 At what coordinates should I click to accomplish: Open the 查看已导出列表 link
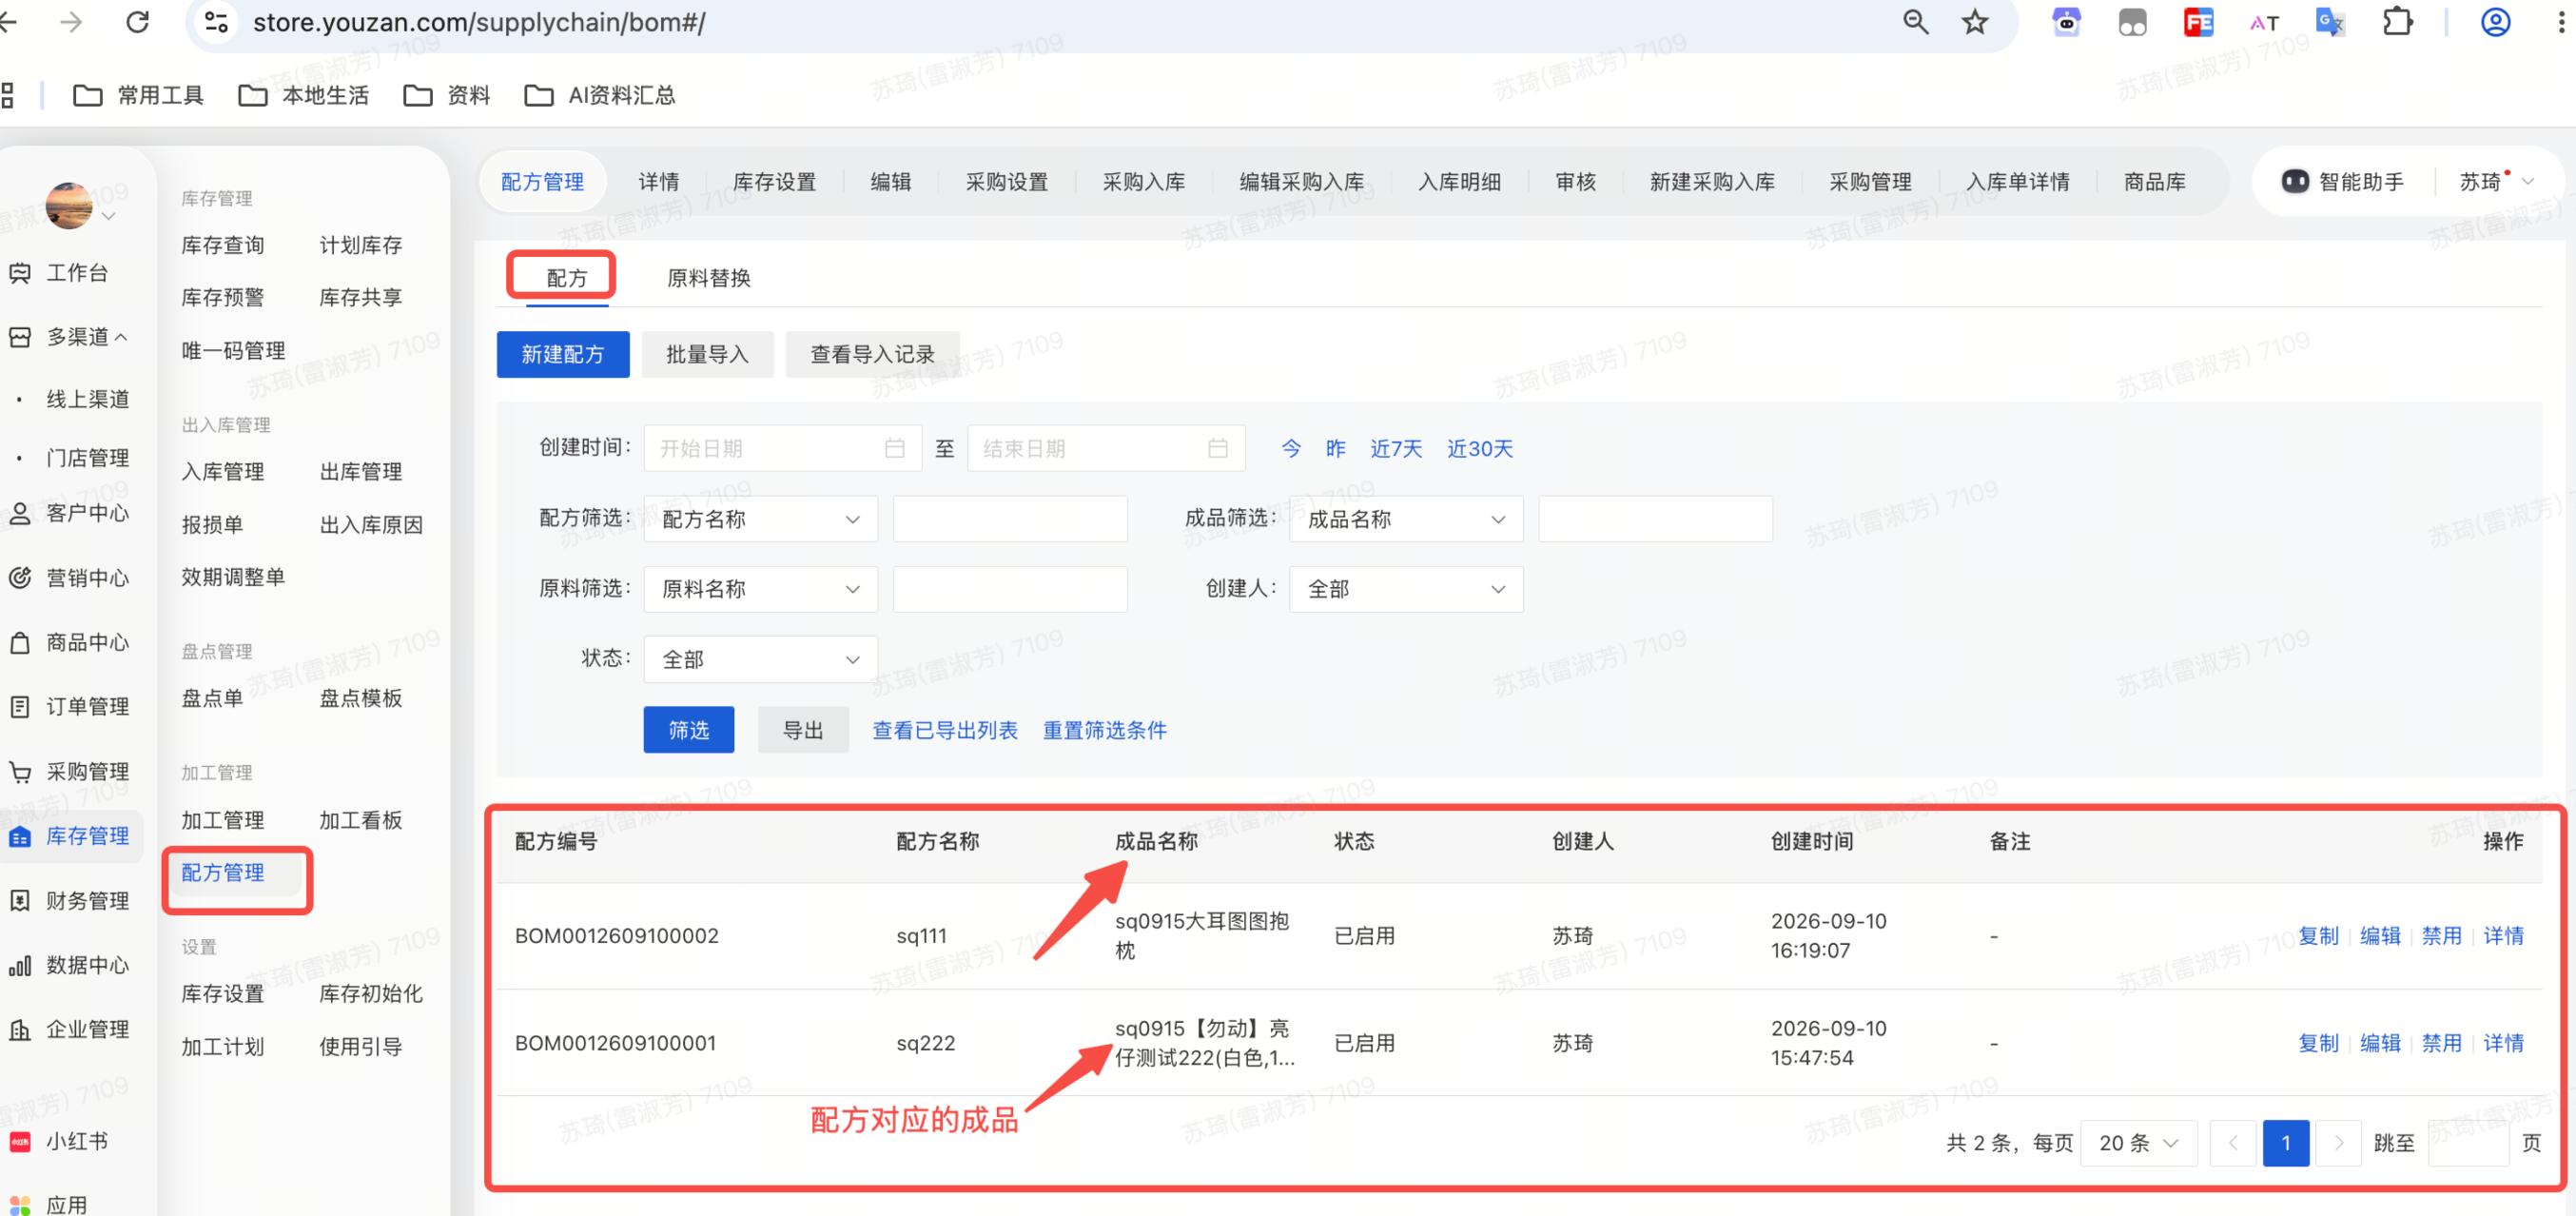[x=945, y=730]
